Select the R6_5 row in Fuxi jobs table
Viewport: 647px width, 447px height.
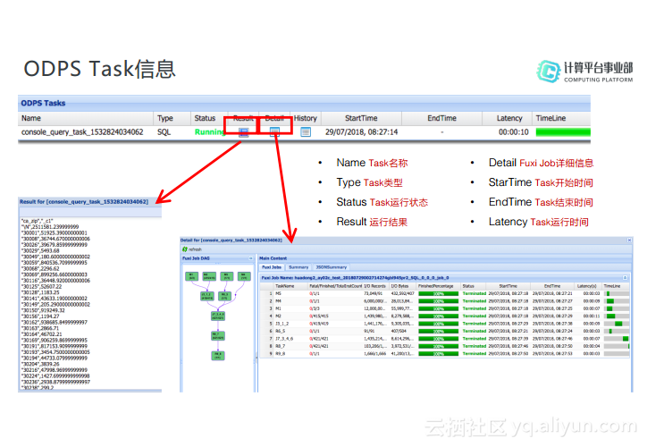coord(444,331)
